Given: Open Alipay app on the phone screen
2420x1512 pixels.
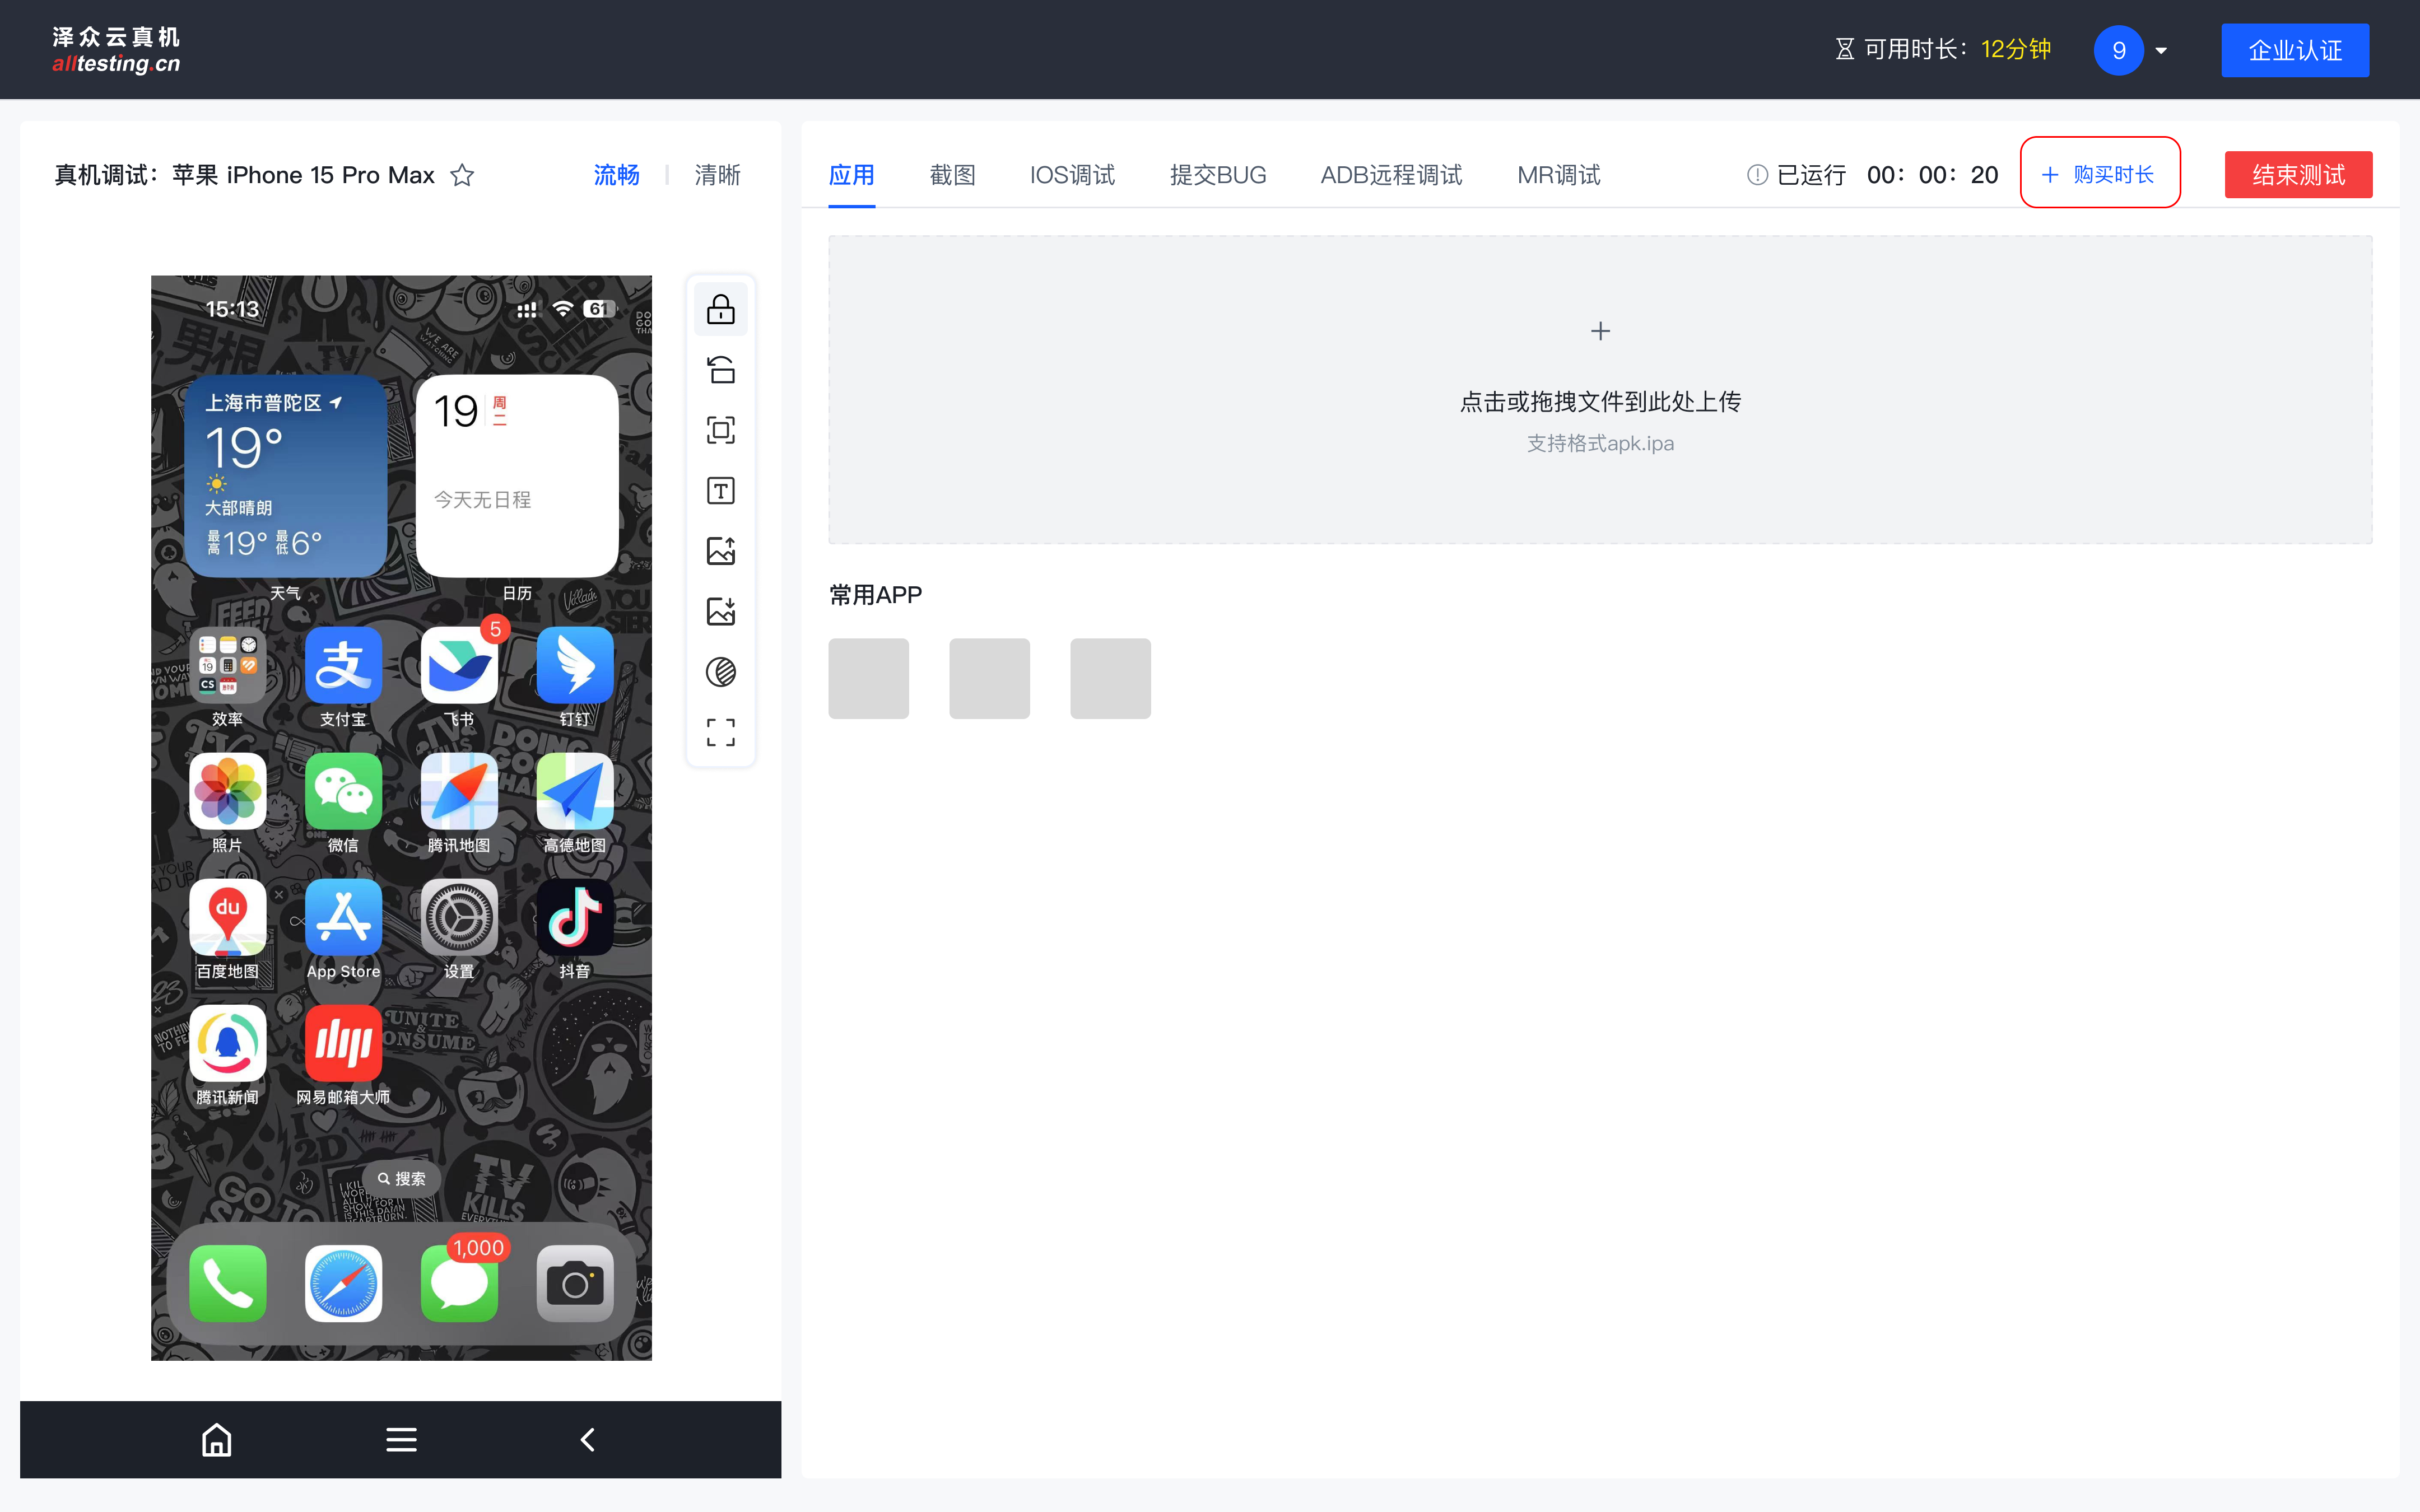Looking at the screenshot, I should pos(343,666).
